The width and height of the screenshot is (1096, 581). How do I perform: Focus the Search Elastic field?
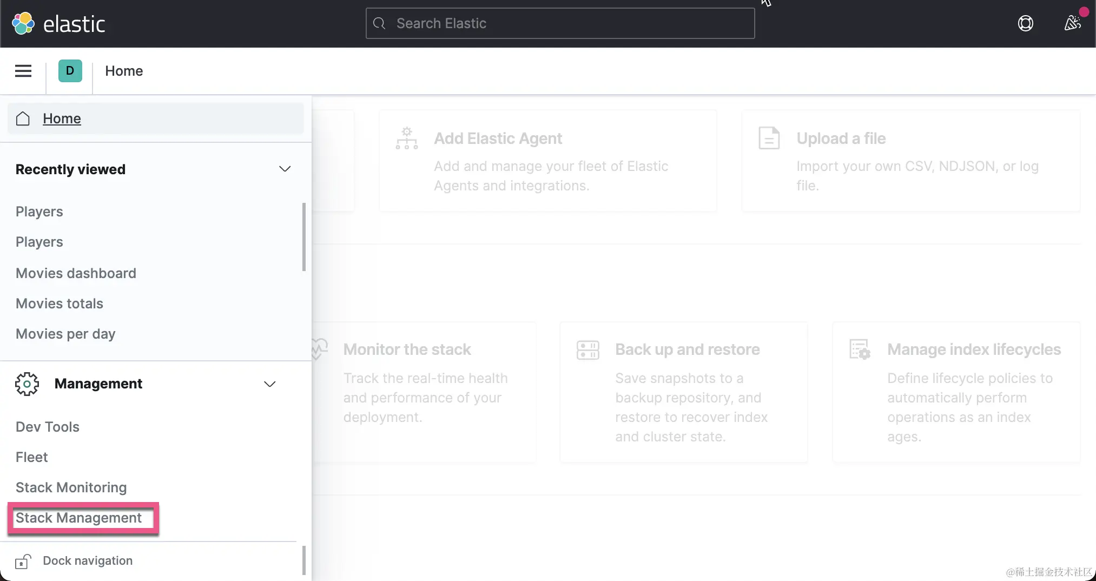[560, 23]
